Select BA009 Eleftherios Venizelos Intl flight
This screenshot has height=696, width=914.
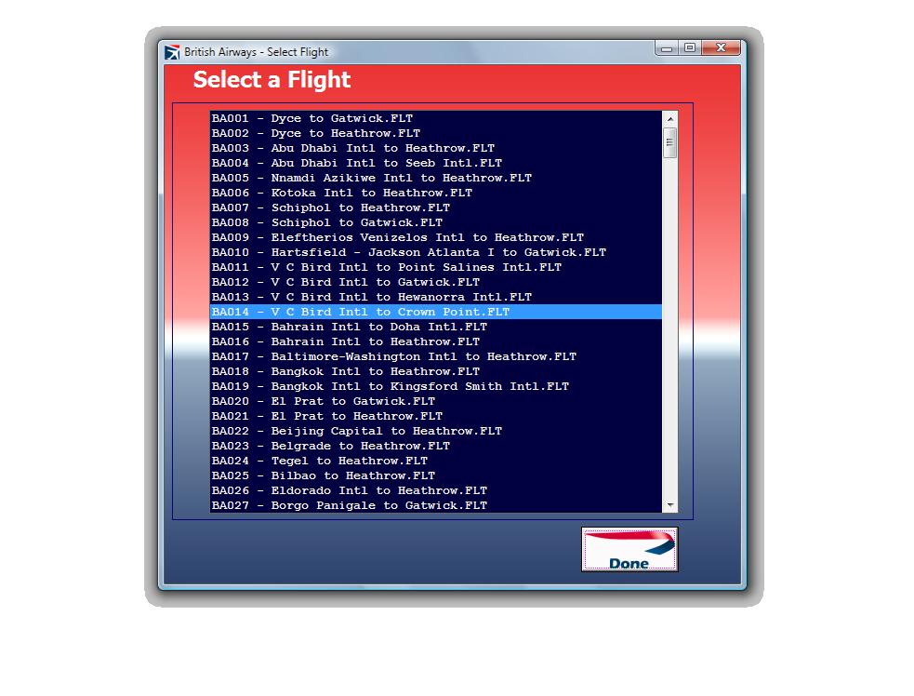point(436,237)
